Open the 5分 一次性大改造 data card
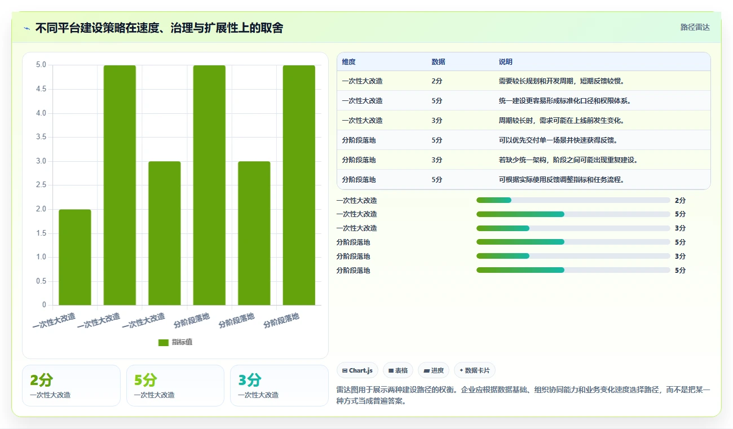Viewport: 733px width, 429px height. tap(175, 386)
